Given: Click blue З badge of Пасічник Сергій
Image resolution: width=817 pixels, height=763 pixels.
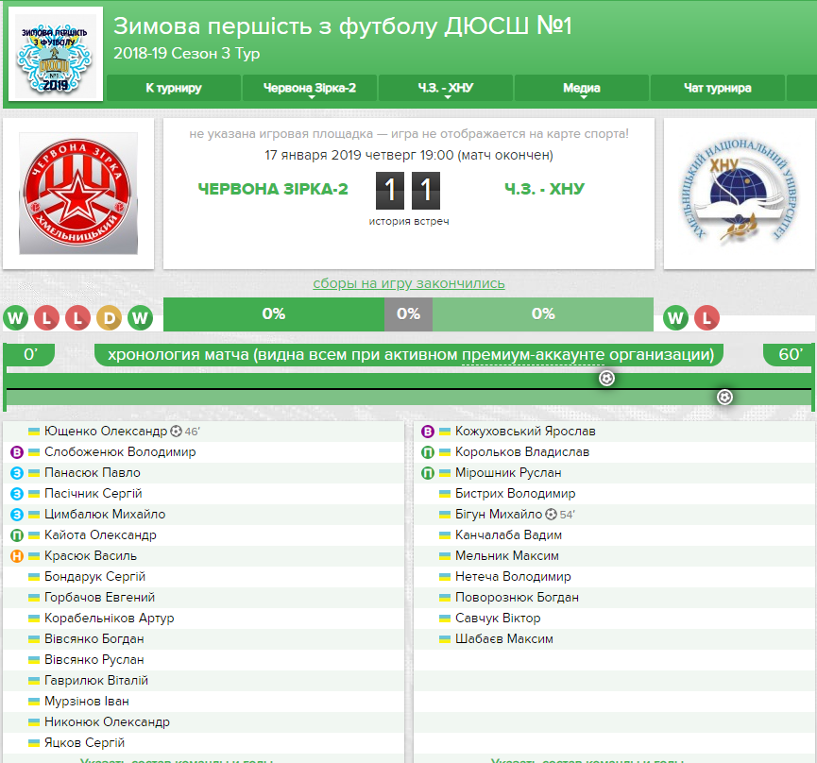Looking at the screenshot, I should tap(17, 494).
